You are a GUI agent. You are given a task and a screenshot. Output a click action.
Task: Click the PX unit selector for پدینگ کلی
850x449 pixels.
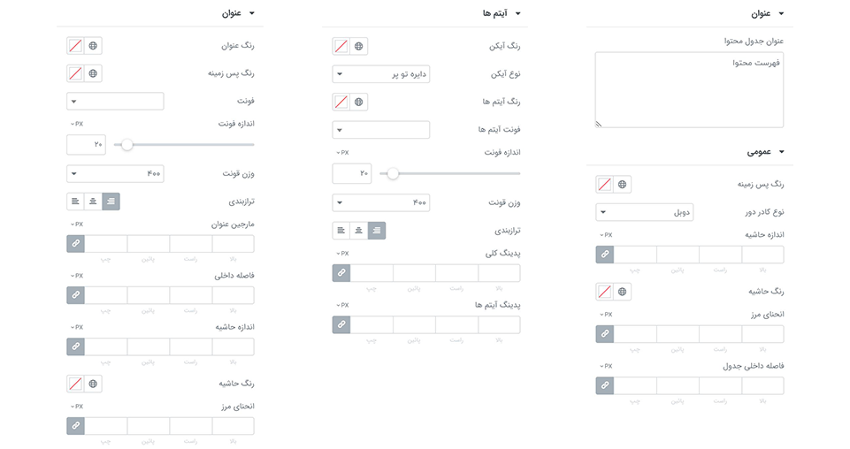click(x=342, y=254)
